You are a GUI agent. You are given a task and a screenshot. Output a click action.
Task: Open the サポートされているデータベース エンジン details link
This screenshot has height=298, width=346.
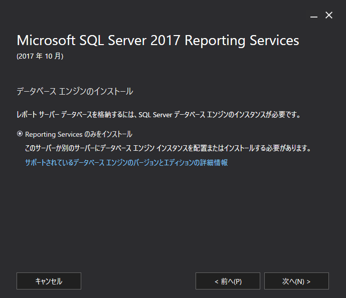click(x=126, y=162)
